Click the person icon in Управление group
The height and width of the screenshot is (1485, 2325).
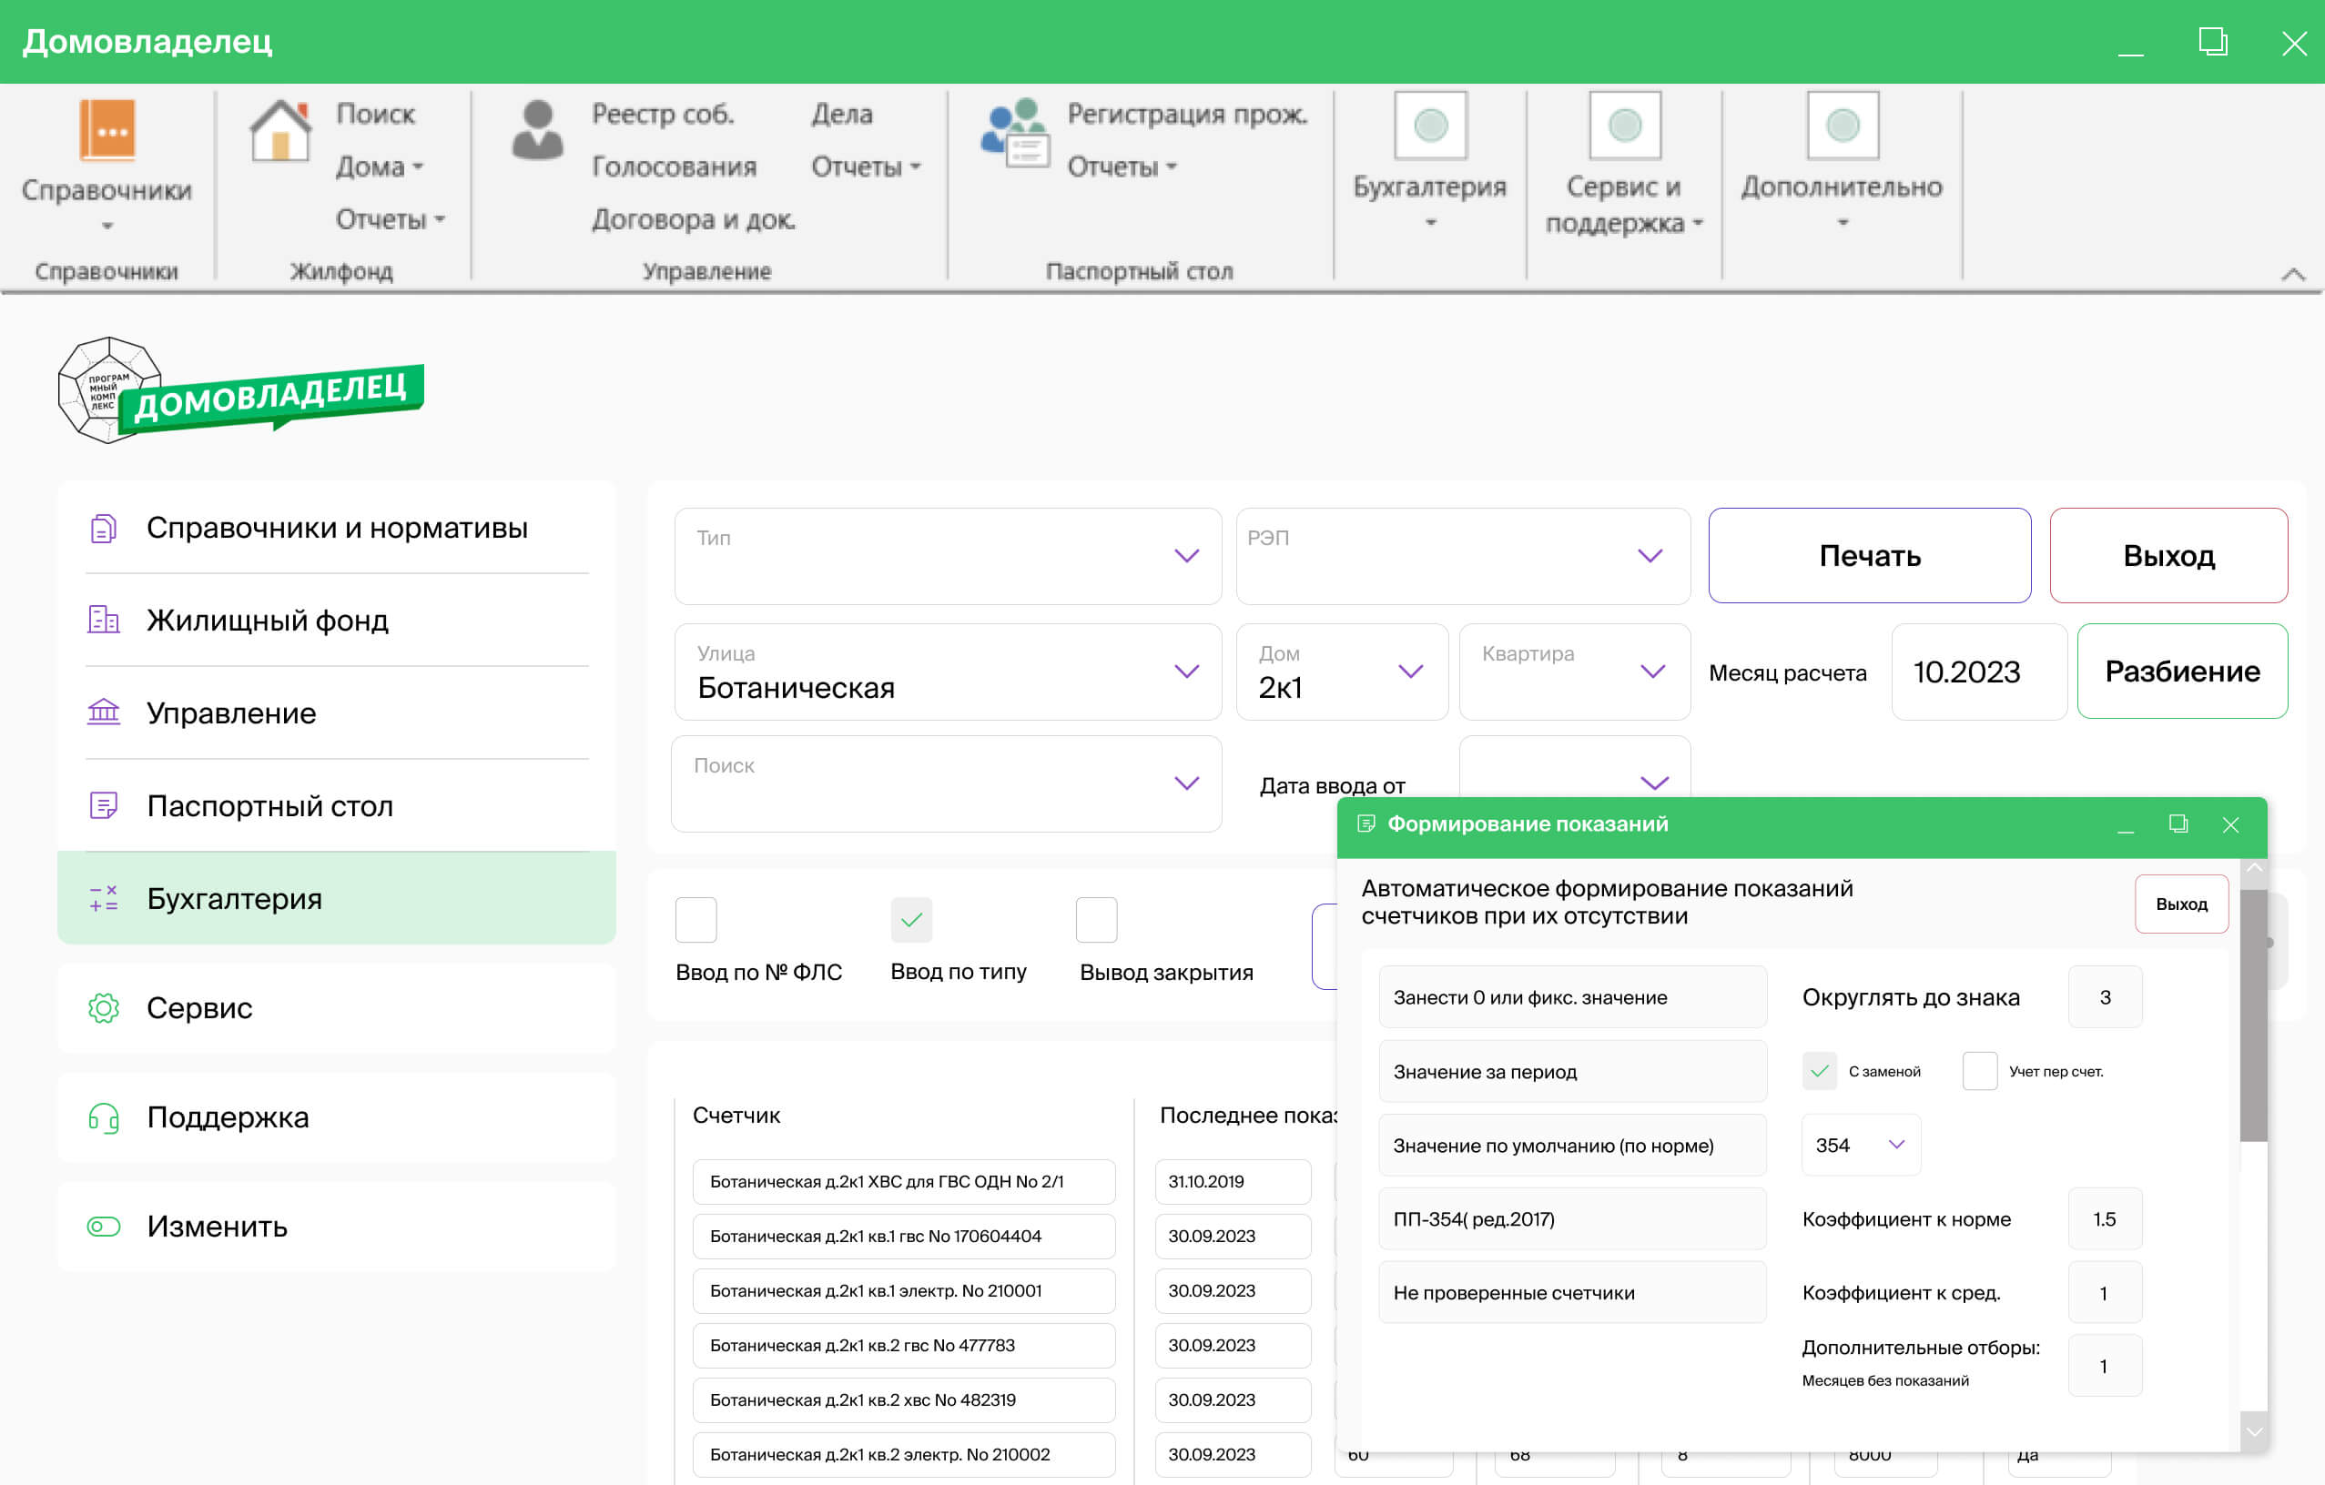(537, 130)
